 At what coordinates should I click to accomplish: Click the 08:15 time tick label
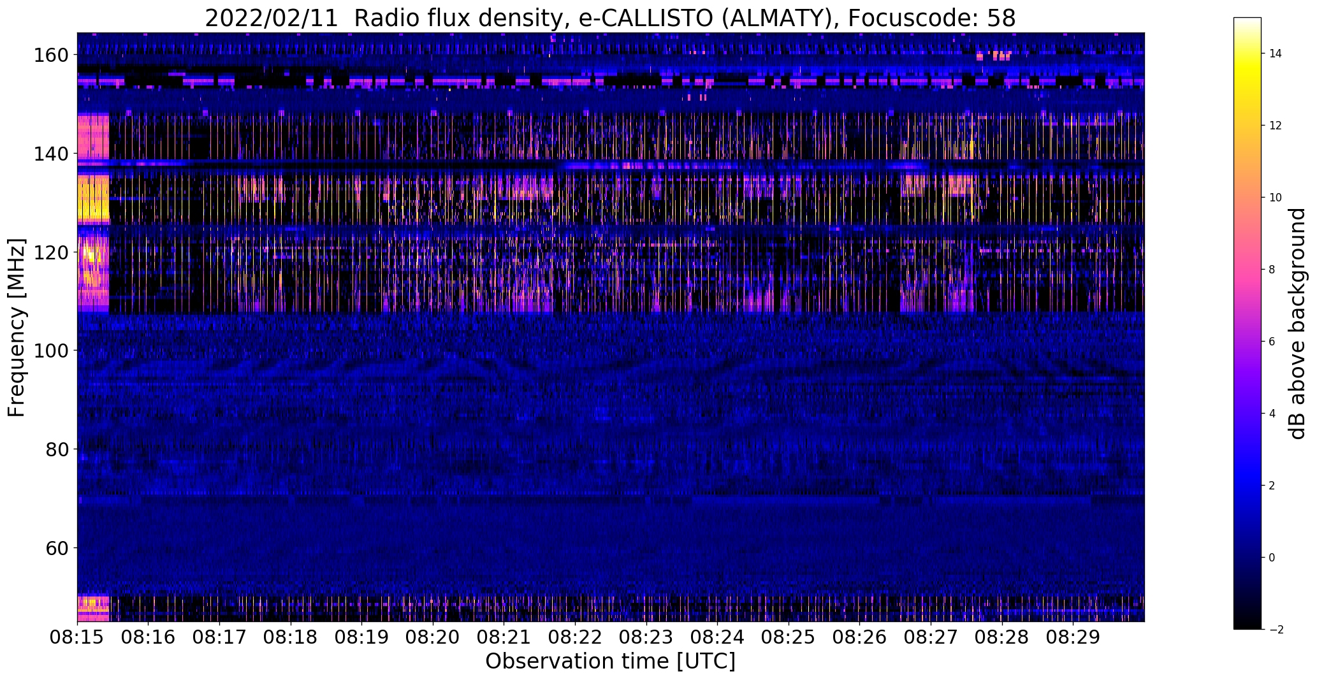tap(77, 637)
